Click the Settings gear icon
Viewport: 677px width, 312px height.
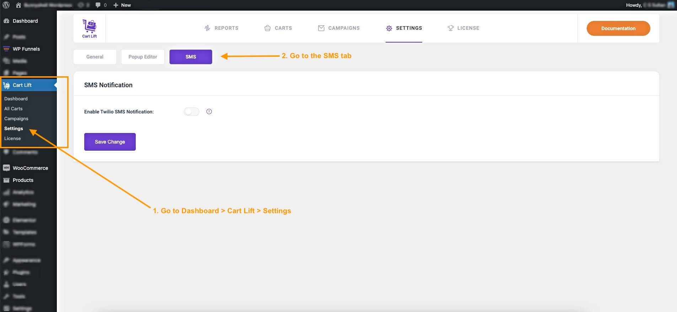pos(389,28)
